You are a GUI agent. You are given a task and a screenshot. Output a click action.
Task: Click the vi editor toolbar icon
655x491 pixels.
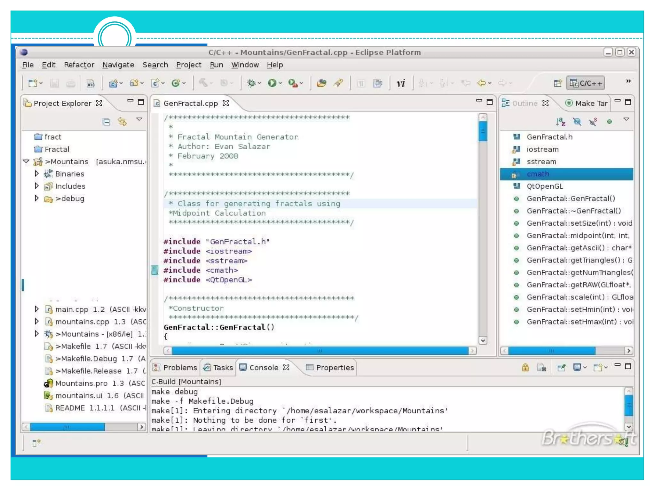pyautogui.click(x=400, y=83)
